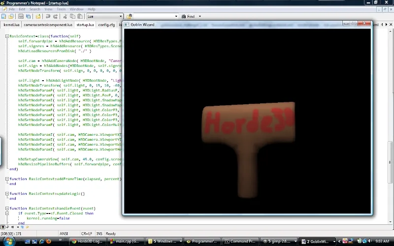The image size is (394, 246).
Task: Switch to the Horde3D Log Chrome taskbar button
Action: pos(88,242)
